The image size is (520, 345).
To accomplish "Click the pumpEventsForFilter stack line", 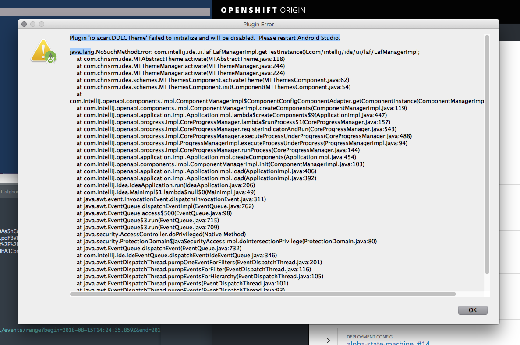I will pos(194,269).
